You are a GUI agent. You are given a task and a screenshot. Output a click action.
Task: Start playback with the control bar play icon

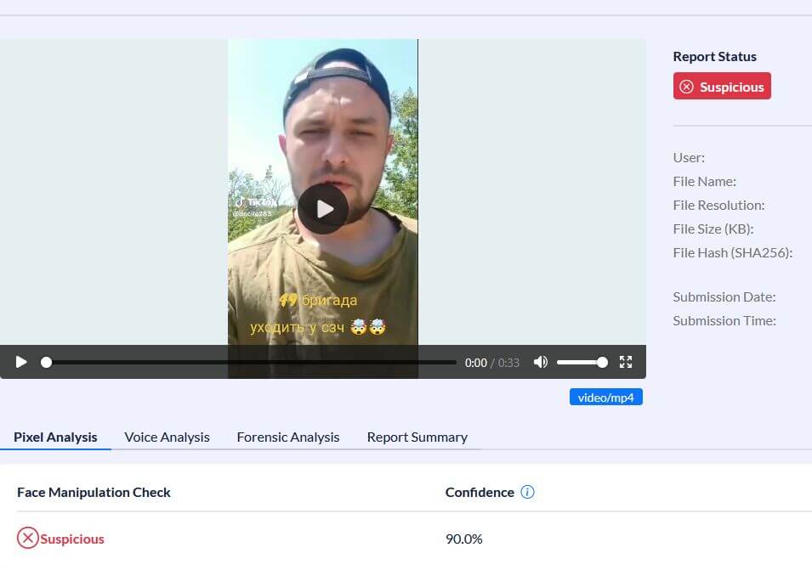21,362
